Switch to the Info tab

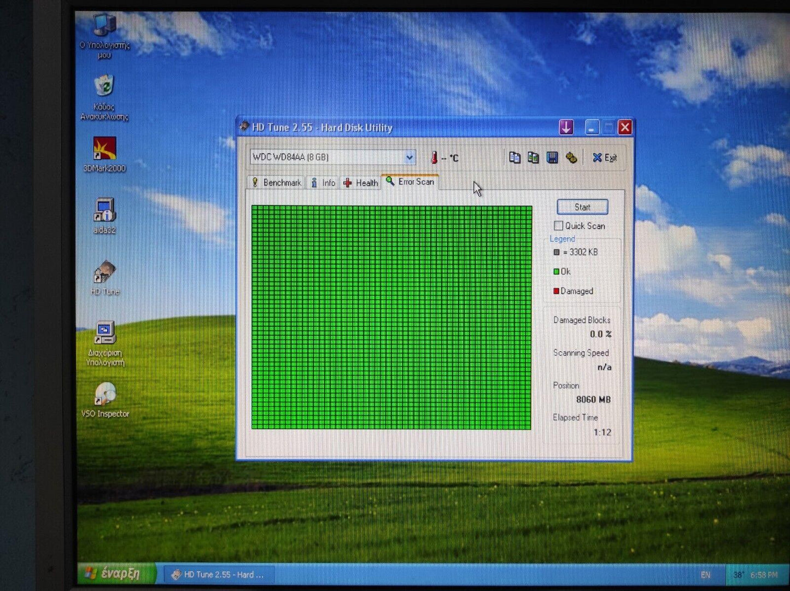point(323,183)
